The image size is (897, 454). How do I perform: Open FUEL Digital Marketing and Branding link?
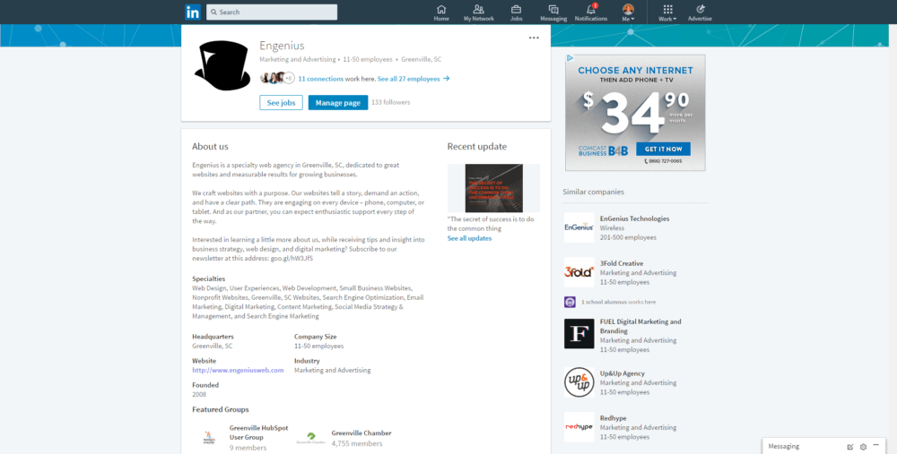pos(640,326)
